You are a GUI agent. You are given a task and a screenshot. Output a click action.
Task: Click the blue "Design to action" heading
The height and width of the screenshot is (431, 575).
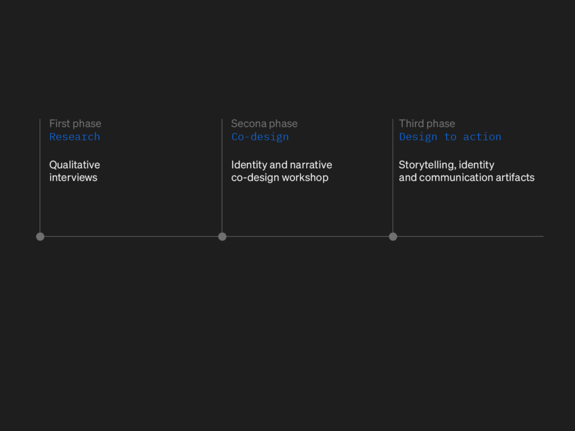point(450,137)
